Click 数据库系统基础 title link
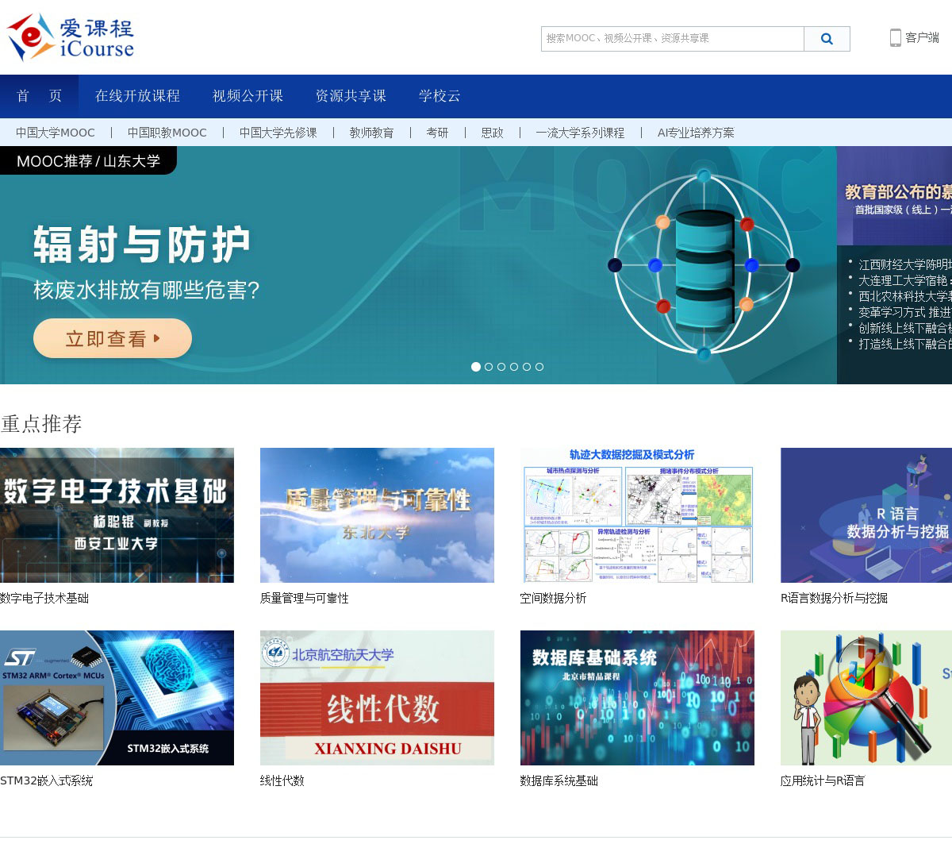The image size is (952, 844). click(559, 780)
